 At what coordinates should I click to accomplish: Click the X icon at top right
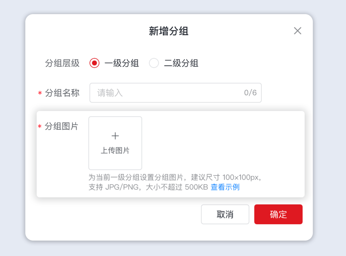(x=297, y=31)
